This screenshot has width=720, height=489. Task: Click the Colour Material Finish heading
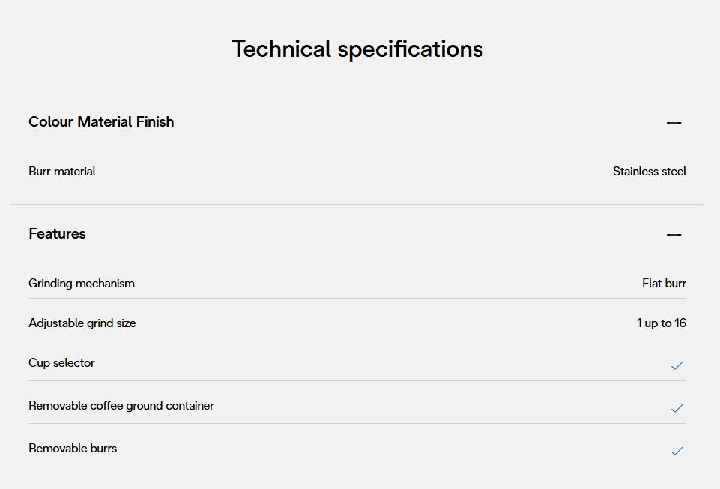point(101,121)
